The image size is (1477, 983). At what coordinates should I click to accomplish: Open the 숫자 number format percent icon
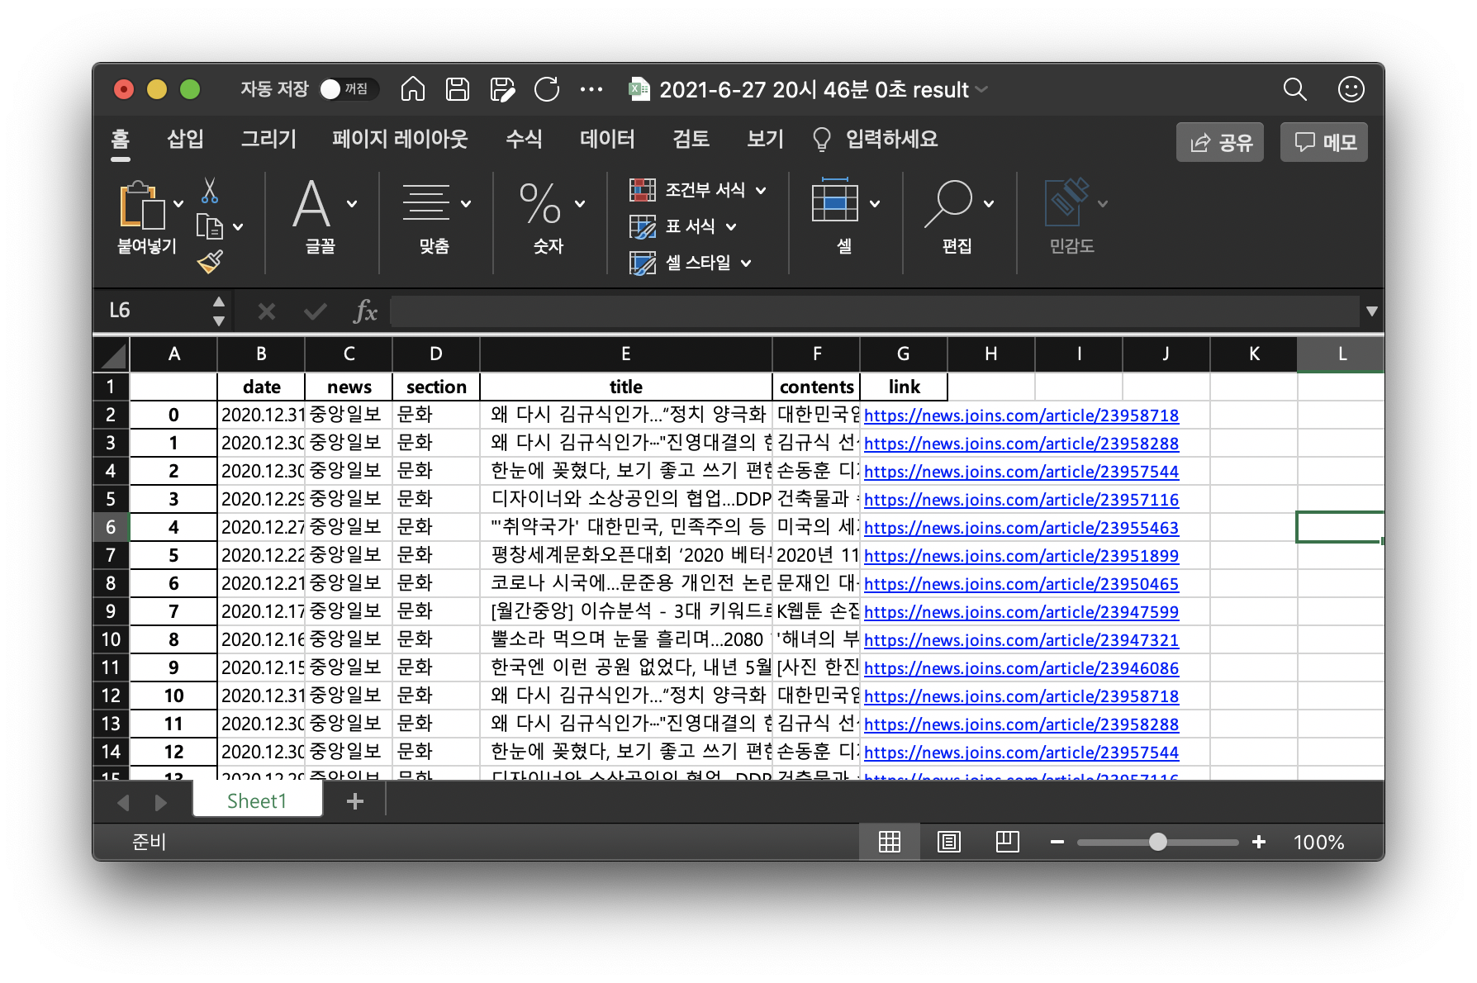coord(540,203)
